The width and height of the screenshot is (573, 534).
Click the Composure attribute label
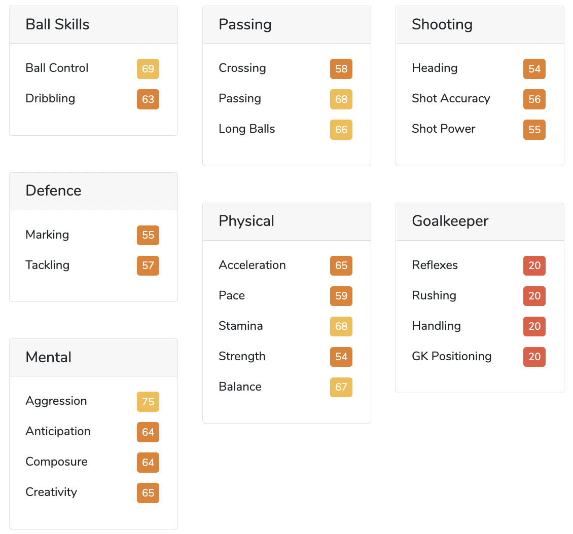coord(57,462)
